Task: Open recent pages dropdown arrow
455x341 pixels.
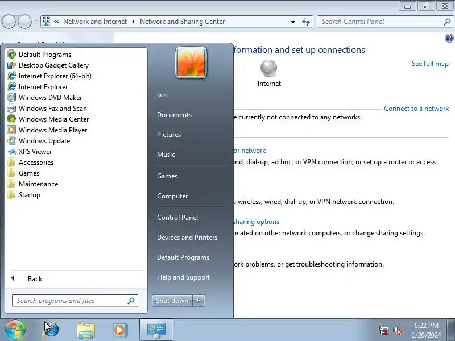Action: (x=36, y=22)
